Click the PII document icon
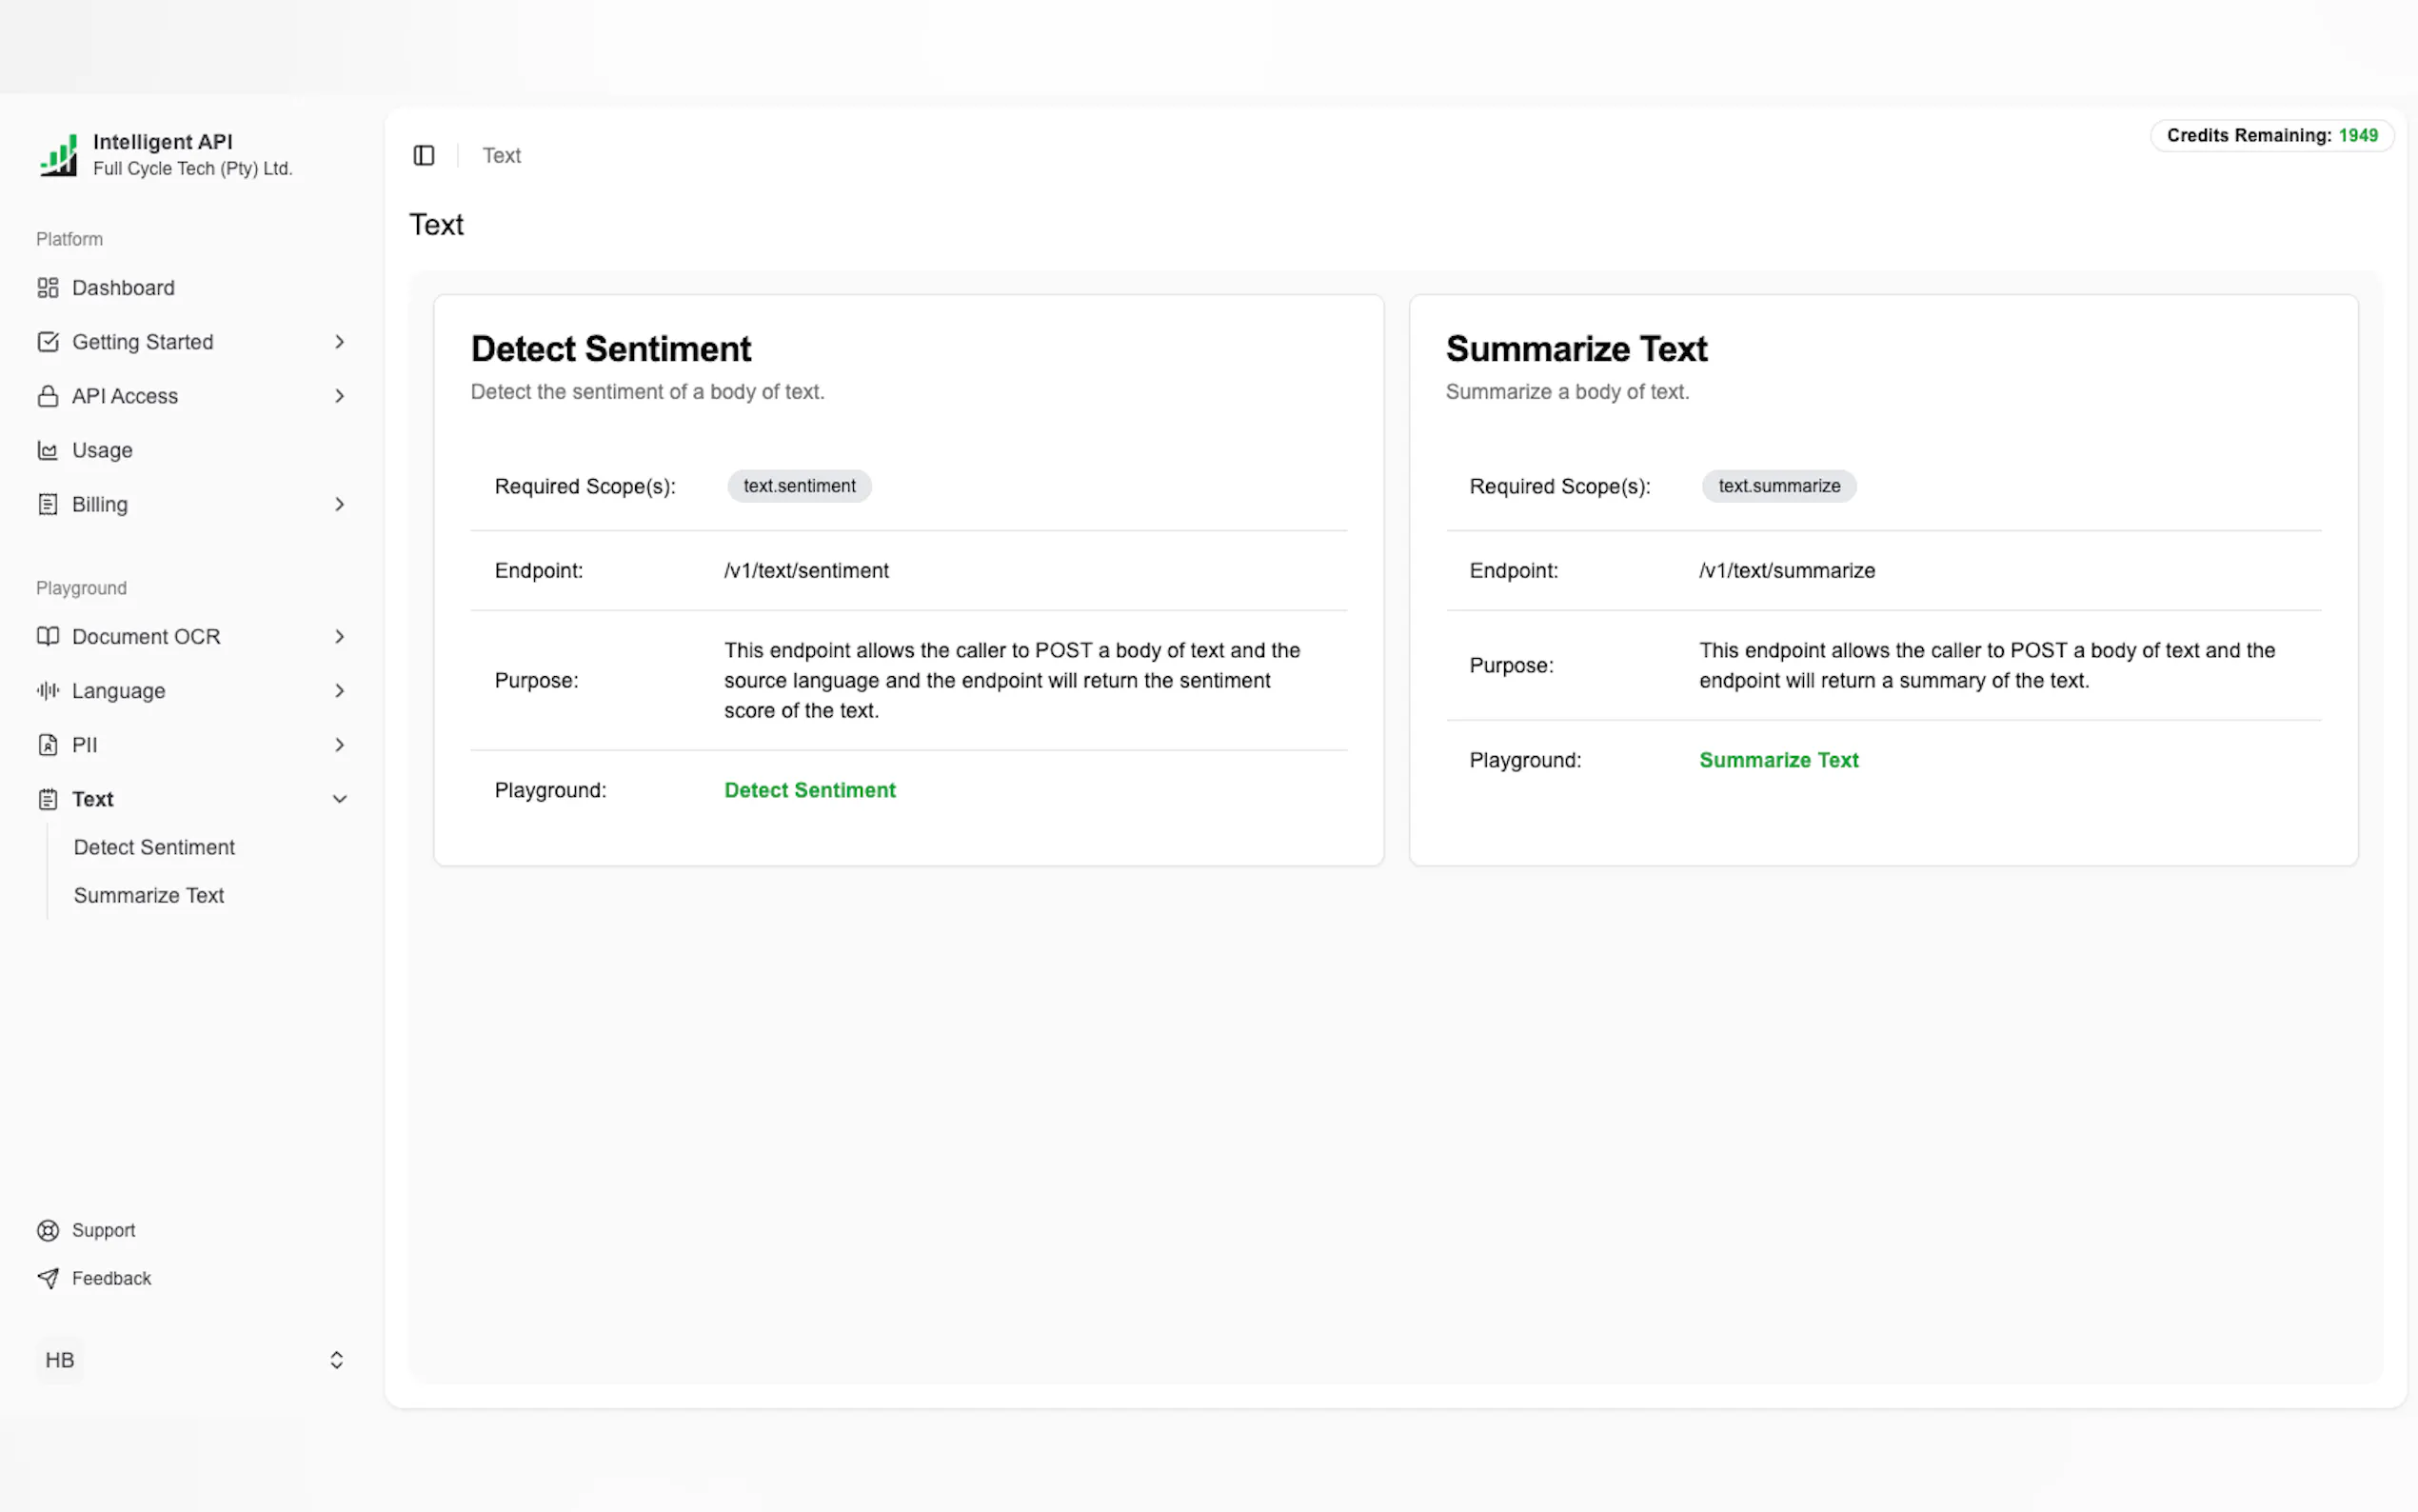2418x1512 pixels. coord(47,745)
